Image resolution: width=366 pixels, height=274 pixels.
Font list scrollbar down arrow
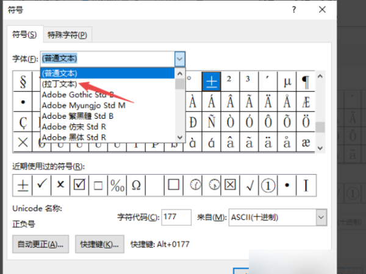(x=180, y=137)
